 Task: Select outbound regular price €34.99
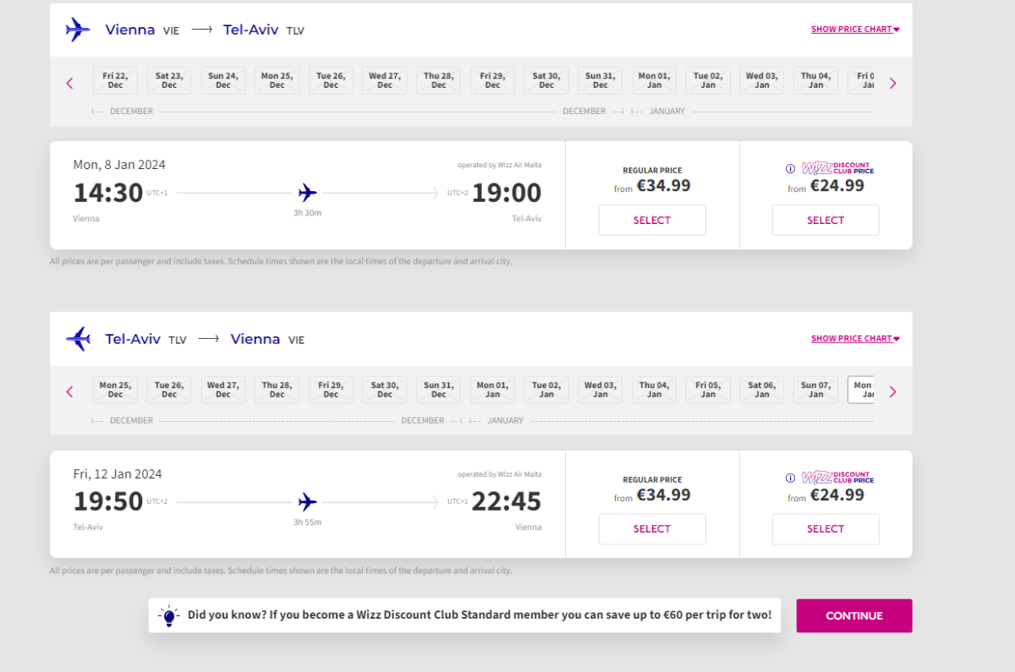click(x=652, y=221)
